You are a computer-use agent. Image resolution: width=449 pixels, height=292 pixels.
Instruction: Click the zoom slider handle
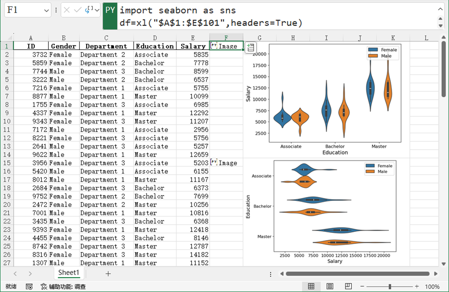click(x=390, y=286)
